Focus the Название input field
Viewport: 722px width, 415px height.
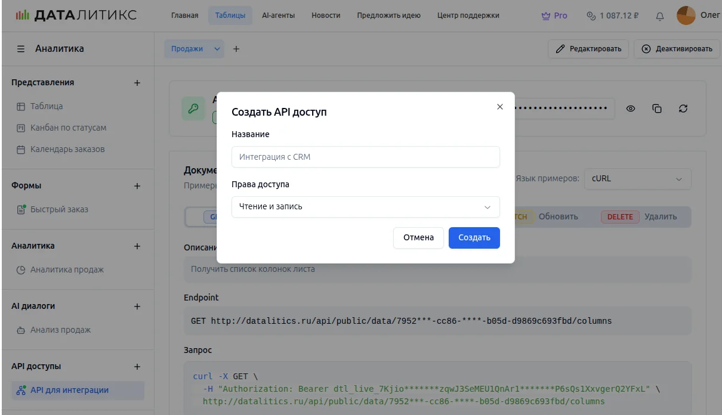365,157
